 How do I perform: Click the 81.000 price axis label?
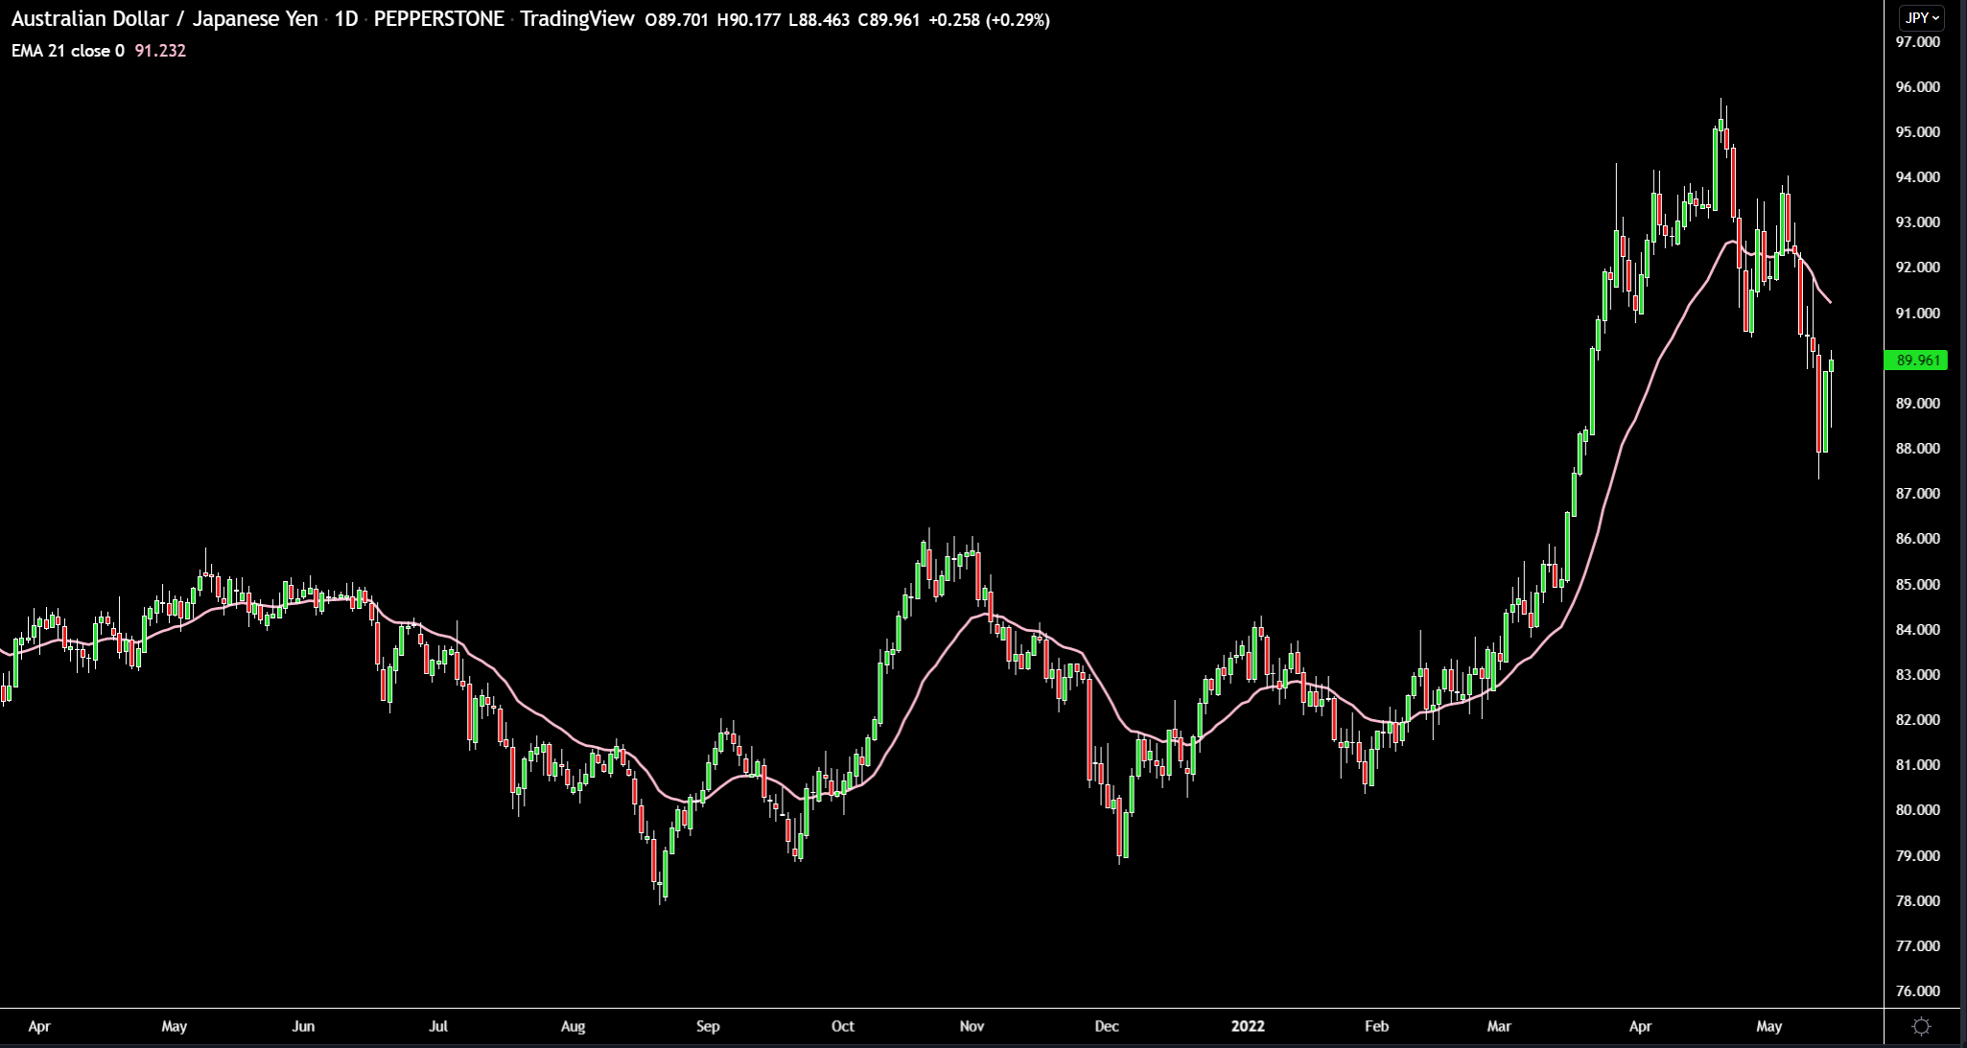[1917, 765]
